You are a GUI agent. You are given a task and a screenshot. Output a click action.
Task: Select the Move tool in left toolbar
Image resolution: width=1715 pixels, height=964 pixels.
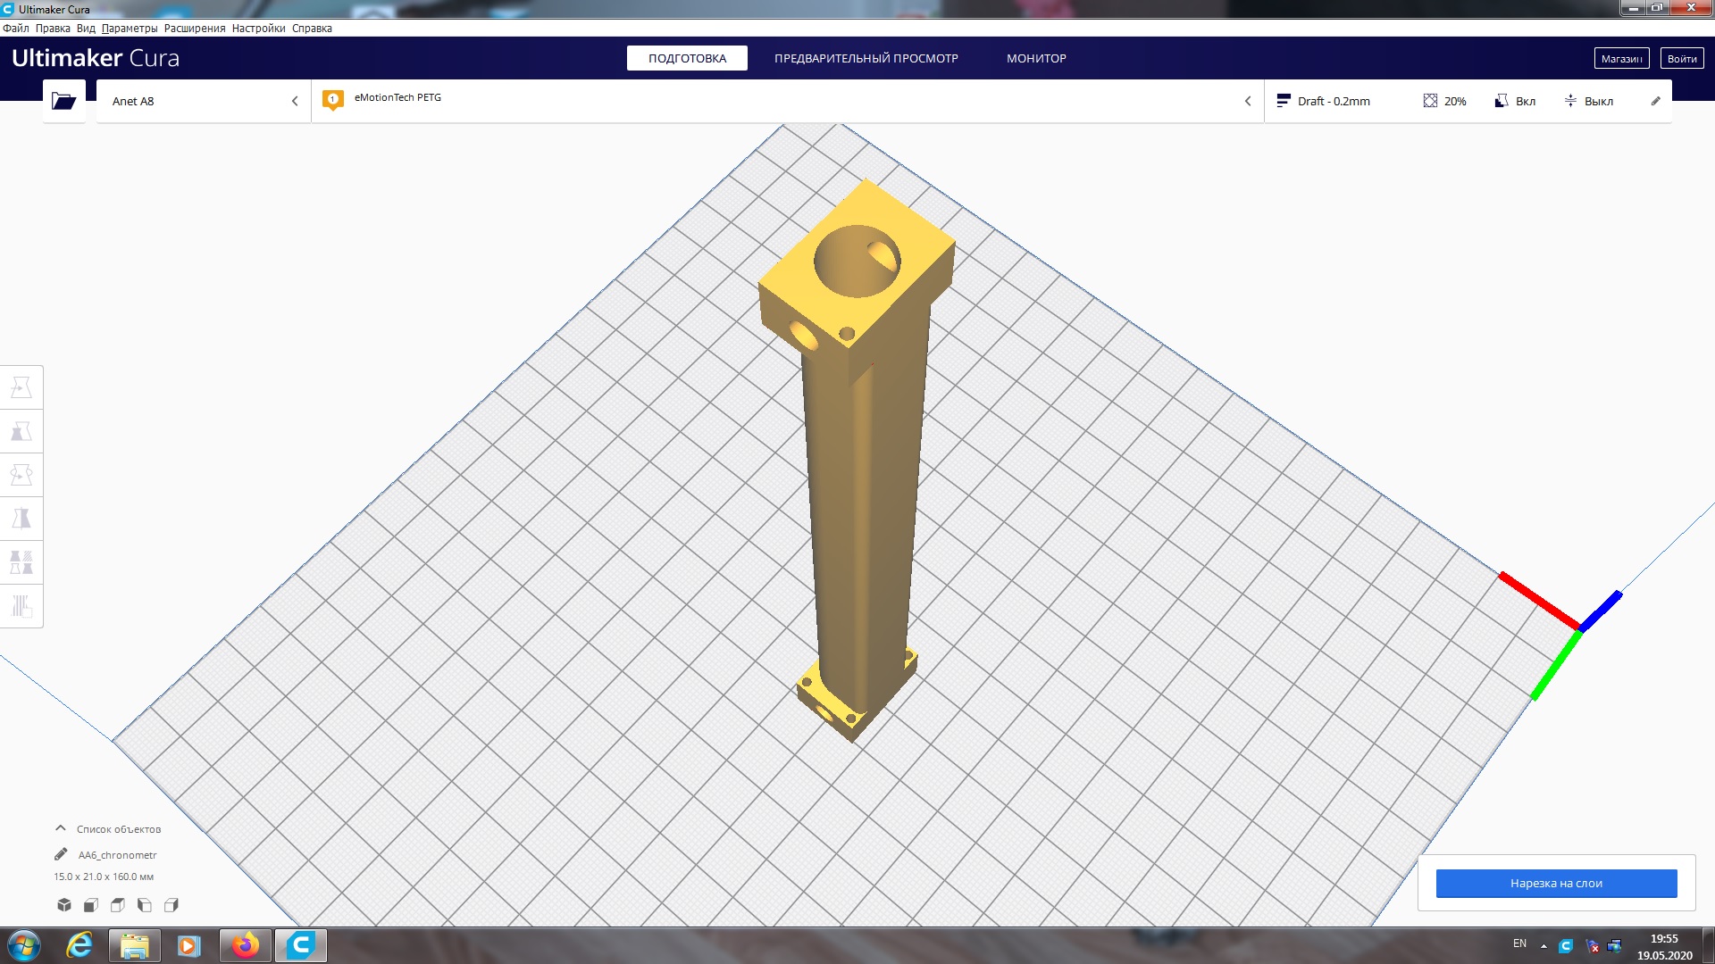point(21,387)
